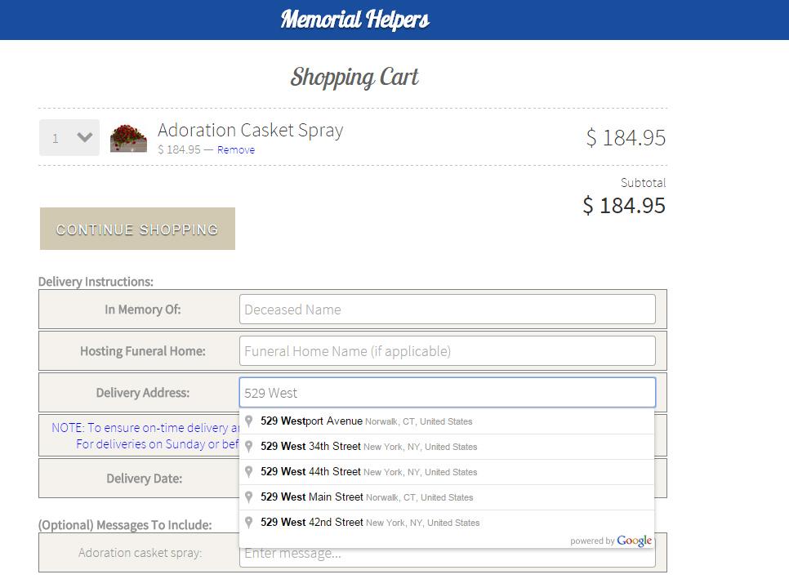Viewport: 789px width, 579px height.
Task: Click the map pin beside 529 West Main Street
Action: pos(248,497)
